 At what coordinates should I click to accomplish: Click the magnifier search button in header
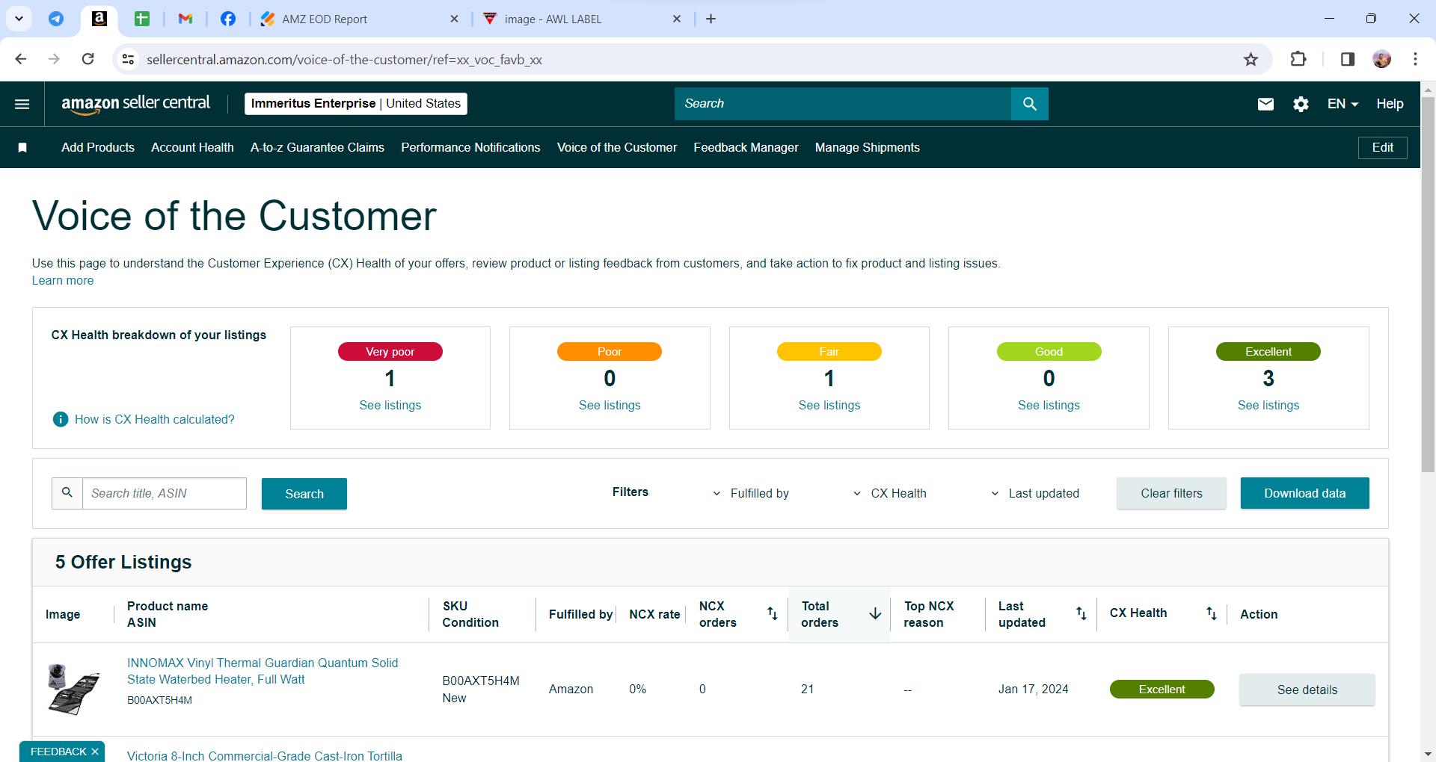point(1029,104)
